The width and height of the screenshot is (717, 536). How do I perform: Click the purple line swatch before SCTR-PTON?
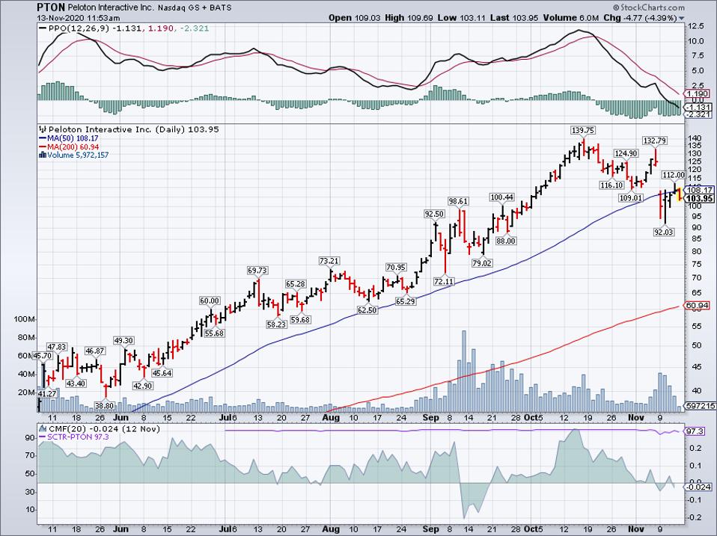click(43, 437)
